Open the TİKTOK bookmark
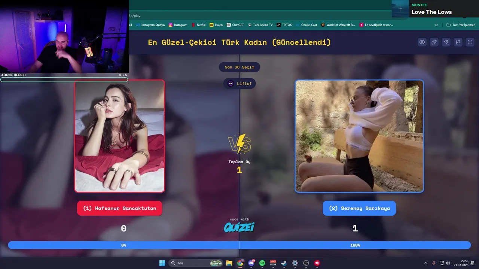 click(284, 25)
